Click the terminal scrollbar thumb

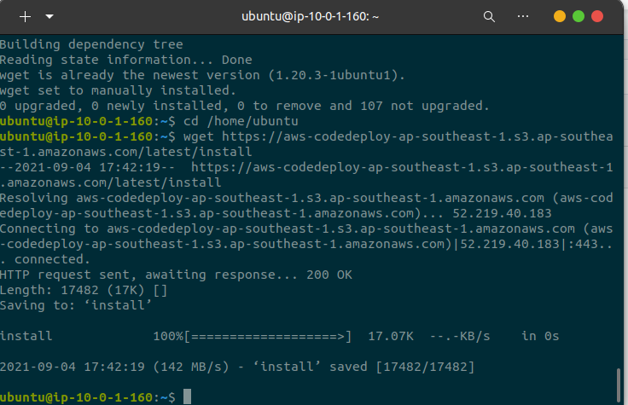[619, 385]
